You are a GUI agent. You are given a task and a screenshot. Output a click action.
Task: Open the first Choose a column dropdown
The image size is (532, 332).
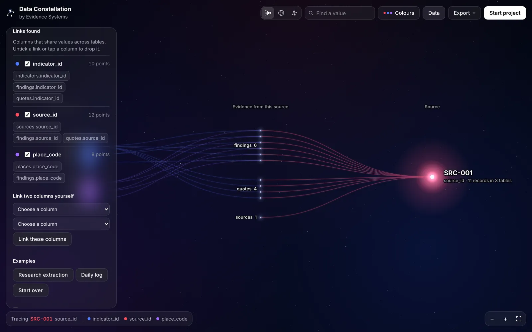pos(61,209)
